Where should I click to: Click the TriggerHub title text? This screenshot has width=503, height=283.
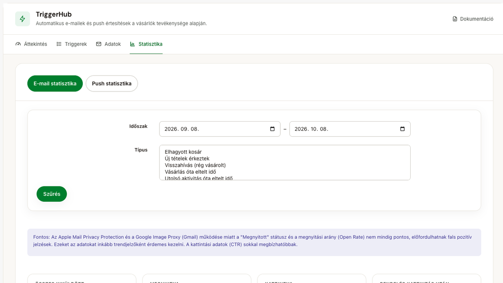tap(54, 15)
